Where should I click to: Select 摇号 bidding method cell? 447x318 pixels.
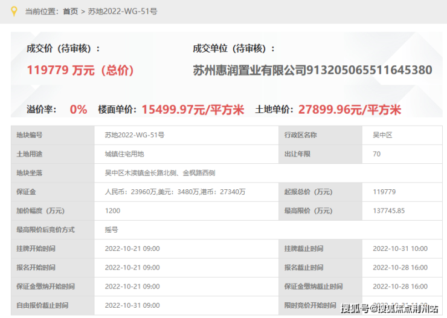tap(112, 230)
